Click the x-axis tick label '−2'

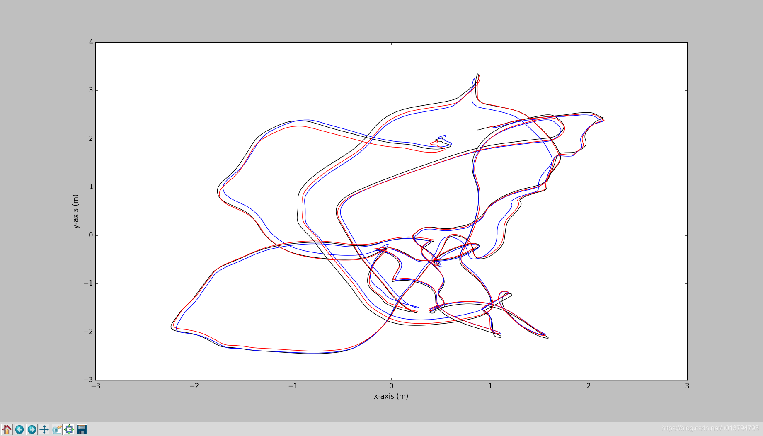tap(194, 386)
